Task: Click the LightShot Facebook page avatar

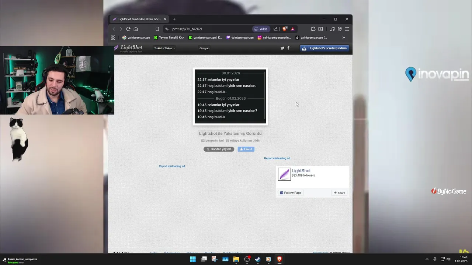Action: [x=284, y=174]
